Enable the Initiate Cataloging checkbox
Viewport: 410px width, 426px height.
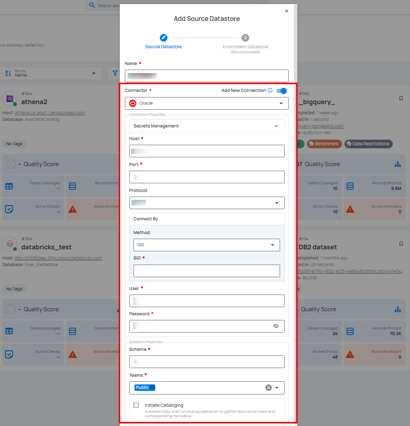point(136,405)
